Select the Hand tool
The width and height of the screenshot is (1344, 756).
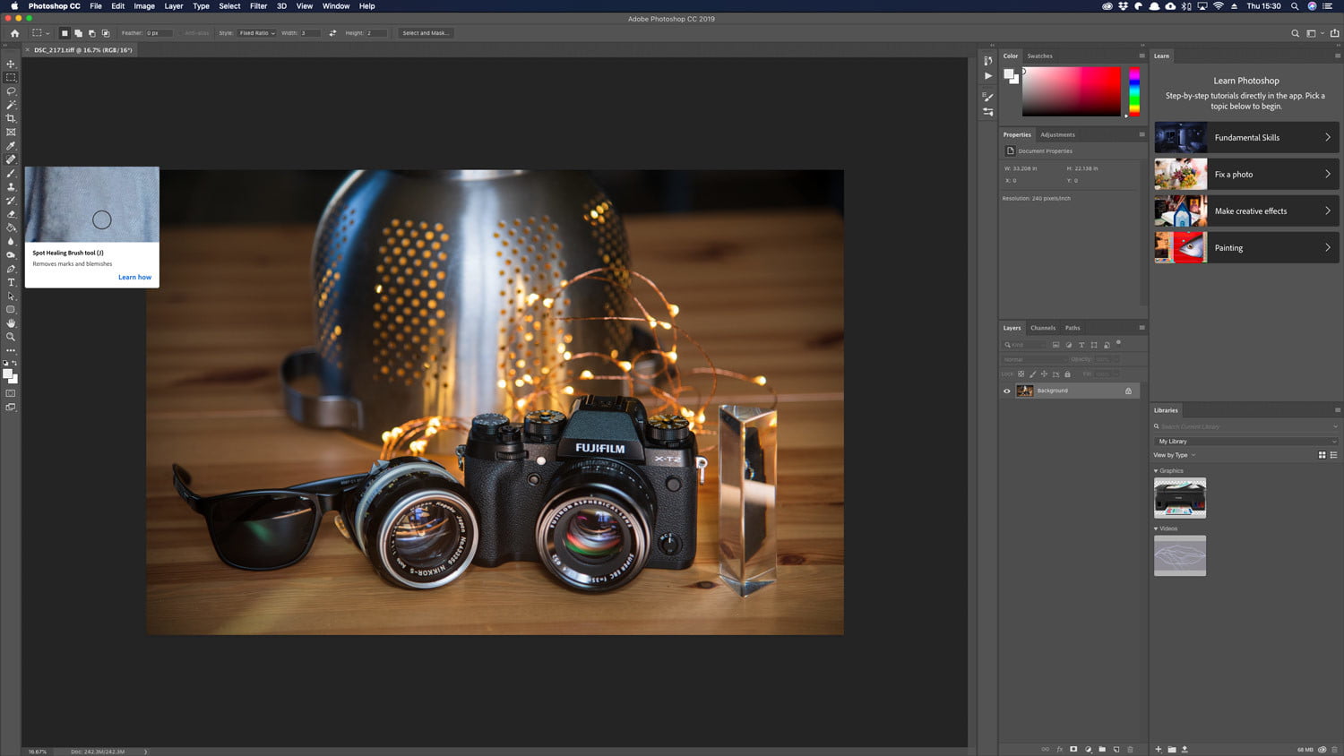click(x=11, y=323)
